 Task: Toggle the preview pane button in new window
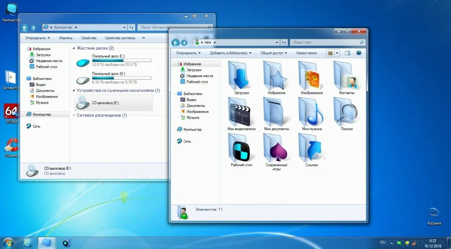(348, 53)
